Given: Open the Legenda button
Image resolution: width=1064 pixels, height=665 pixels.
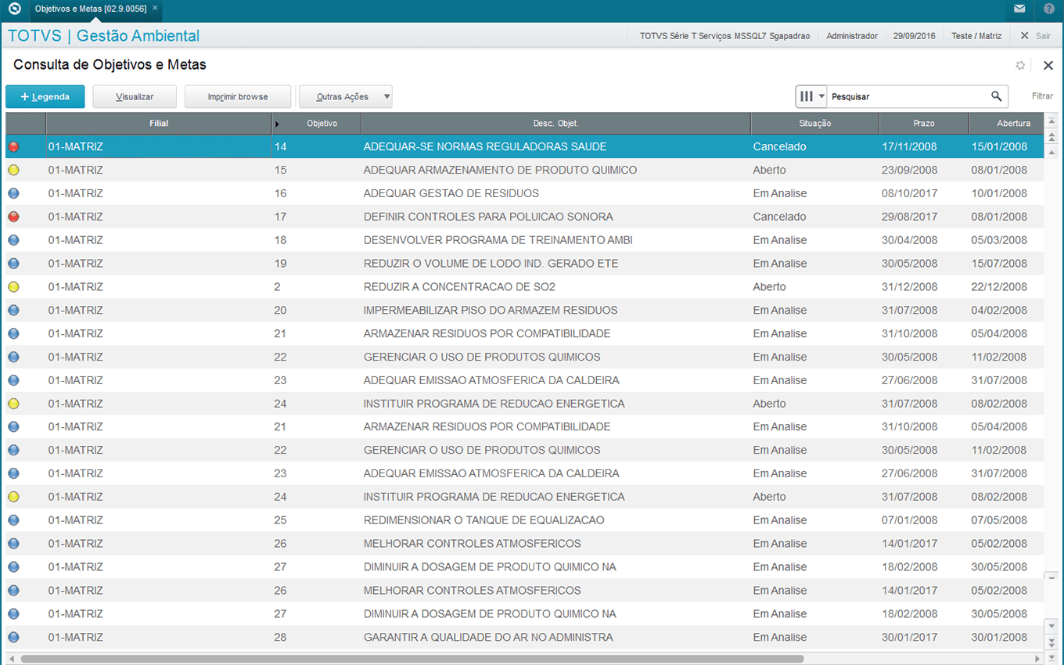Looking at the screenshot, I should (45, 97).
